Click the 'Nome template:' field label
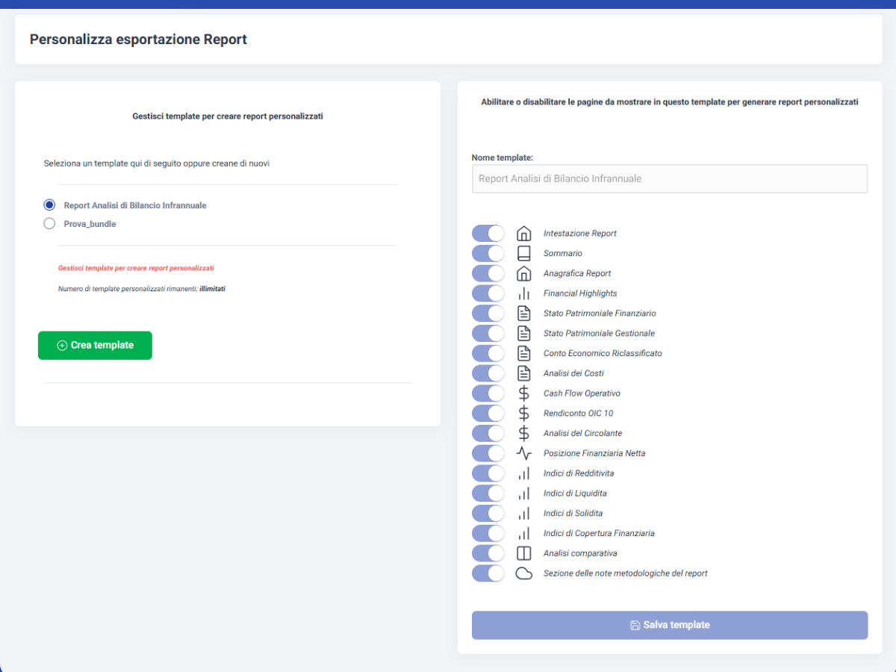The height and width of the screenshot is (672, 896). pyautogui.click(x=502, y=158)
